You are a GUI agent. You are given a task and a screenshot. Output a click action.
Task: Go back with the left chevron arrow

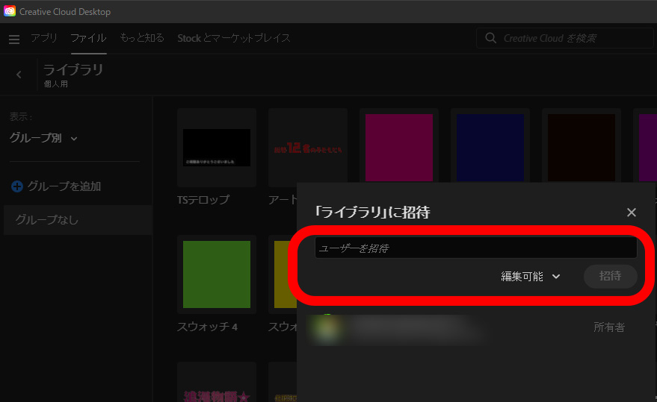19,75
